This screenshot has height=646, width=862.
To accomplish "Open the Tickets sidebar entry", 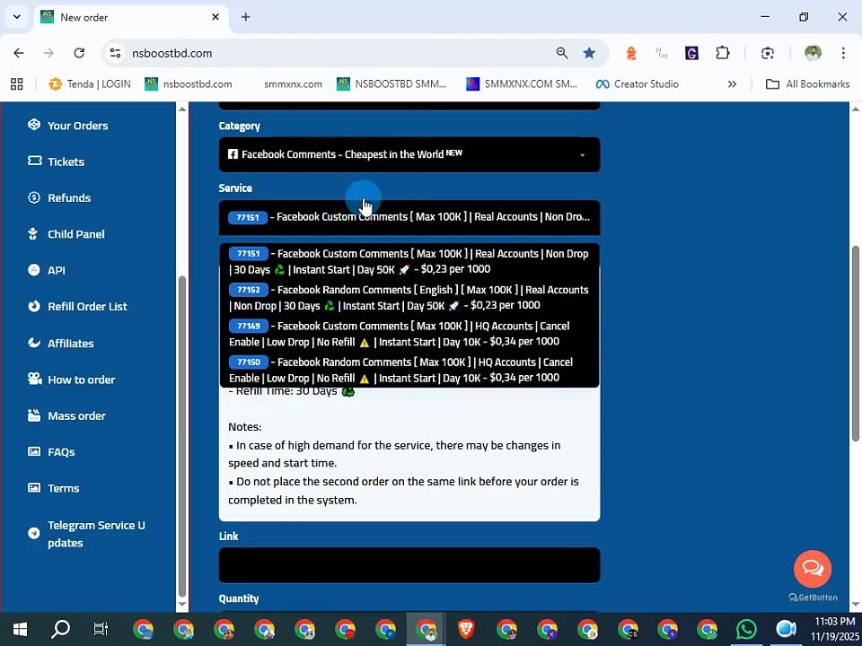I will point(66,161).
